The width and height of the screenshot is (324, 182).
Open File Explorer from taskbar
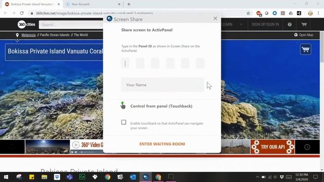coord(44,177)
